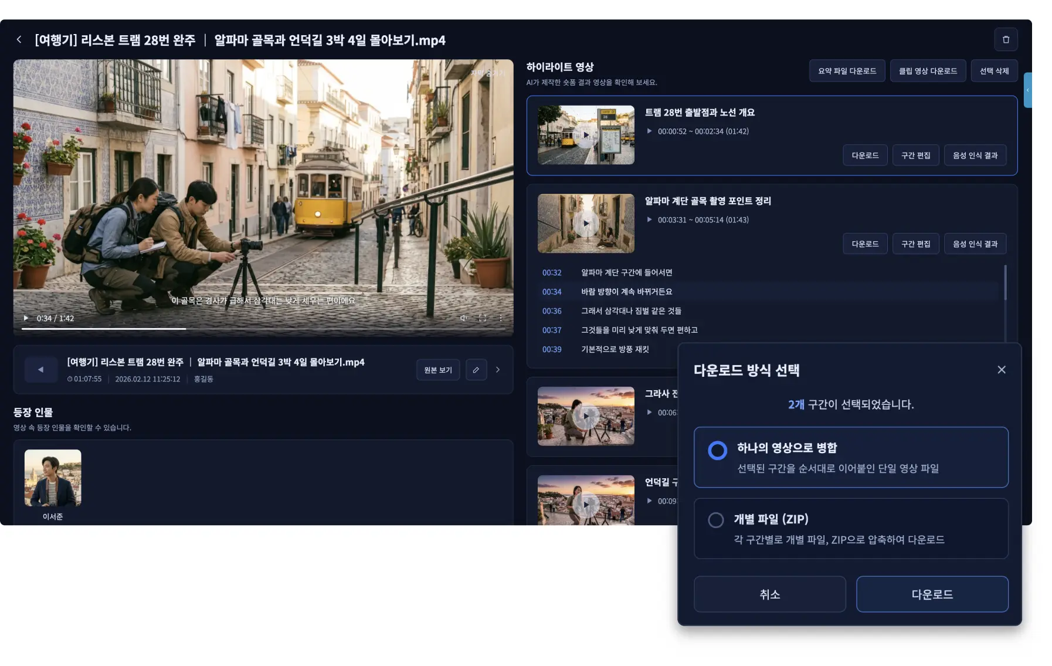Click uploader name 홍길동
The height and width of the screenshot is (666, 1052).
pyautogui.click(x=203, y=379)
